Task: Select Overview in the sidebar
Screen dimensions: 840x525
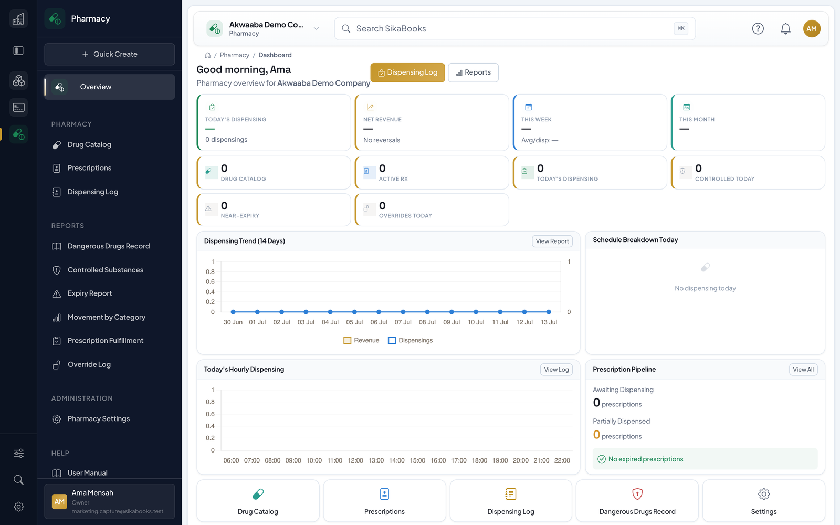Action: 110,87
